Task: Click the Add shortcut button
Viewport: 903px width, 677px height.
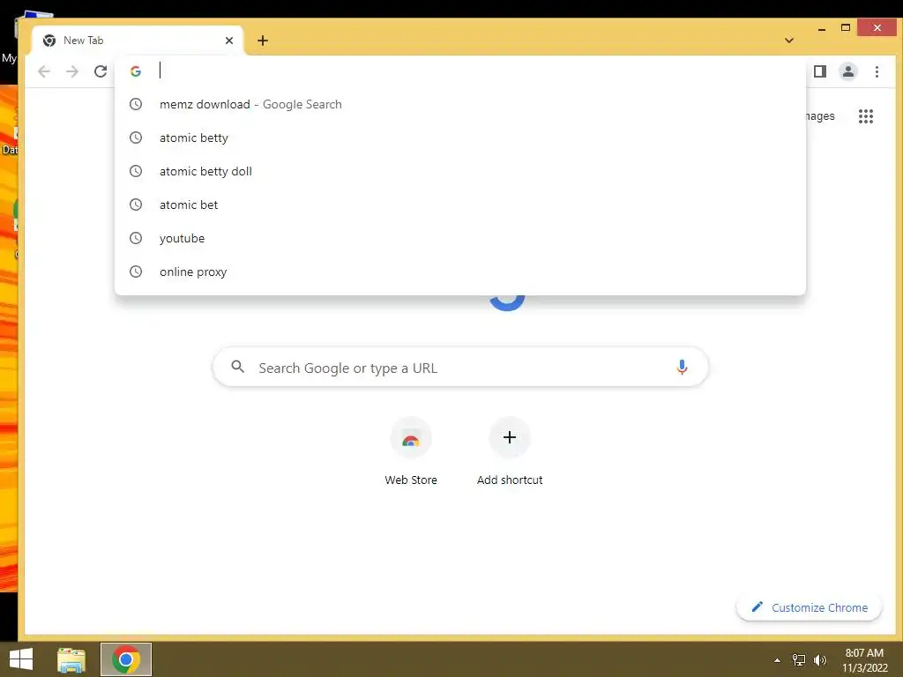Action: pos(510,452)
